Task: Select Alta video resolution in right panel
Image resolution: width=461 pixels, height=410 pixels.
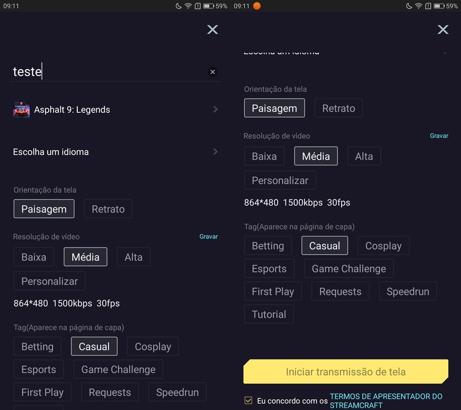Action: 364,156
